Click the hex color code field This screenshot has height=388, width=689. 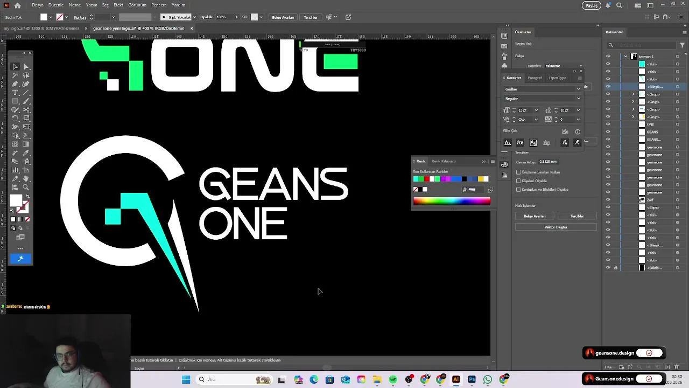474,190
